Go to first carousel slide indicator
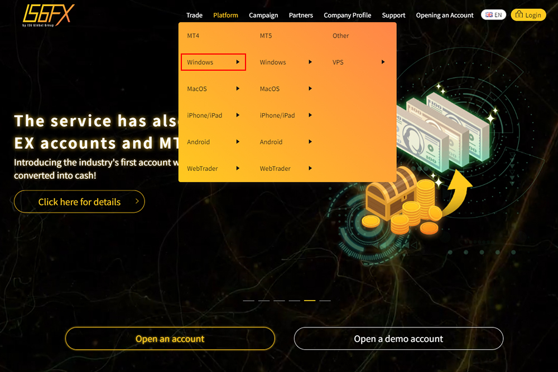This screenshot has width=558, height=372. (x=249, y=301)
